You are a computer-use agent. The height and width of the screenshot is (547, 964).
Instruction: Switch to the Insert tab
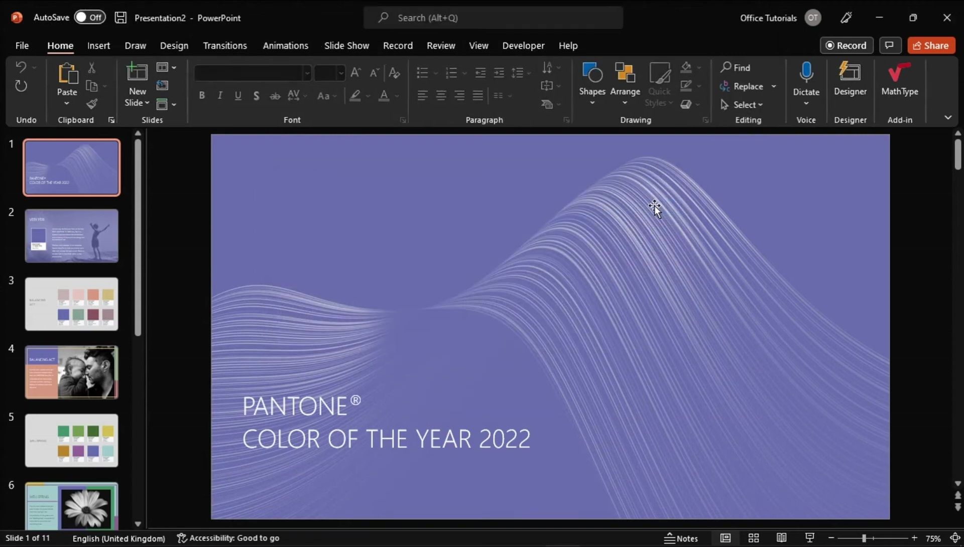click(98, 45)
